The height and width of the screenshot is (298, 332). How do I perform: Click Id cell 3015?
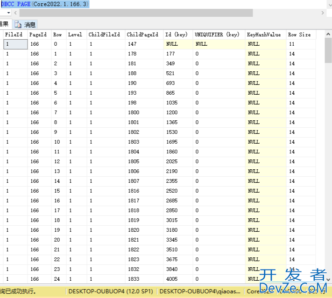[178, 220]
